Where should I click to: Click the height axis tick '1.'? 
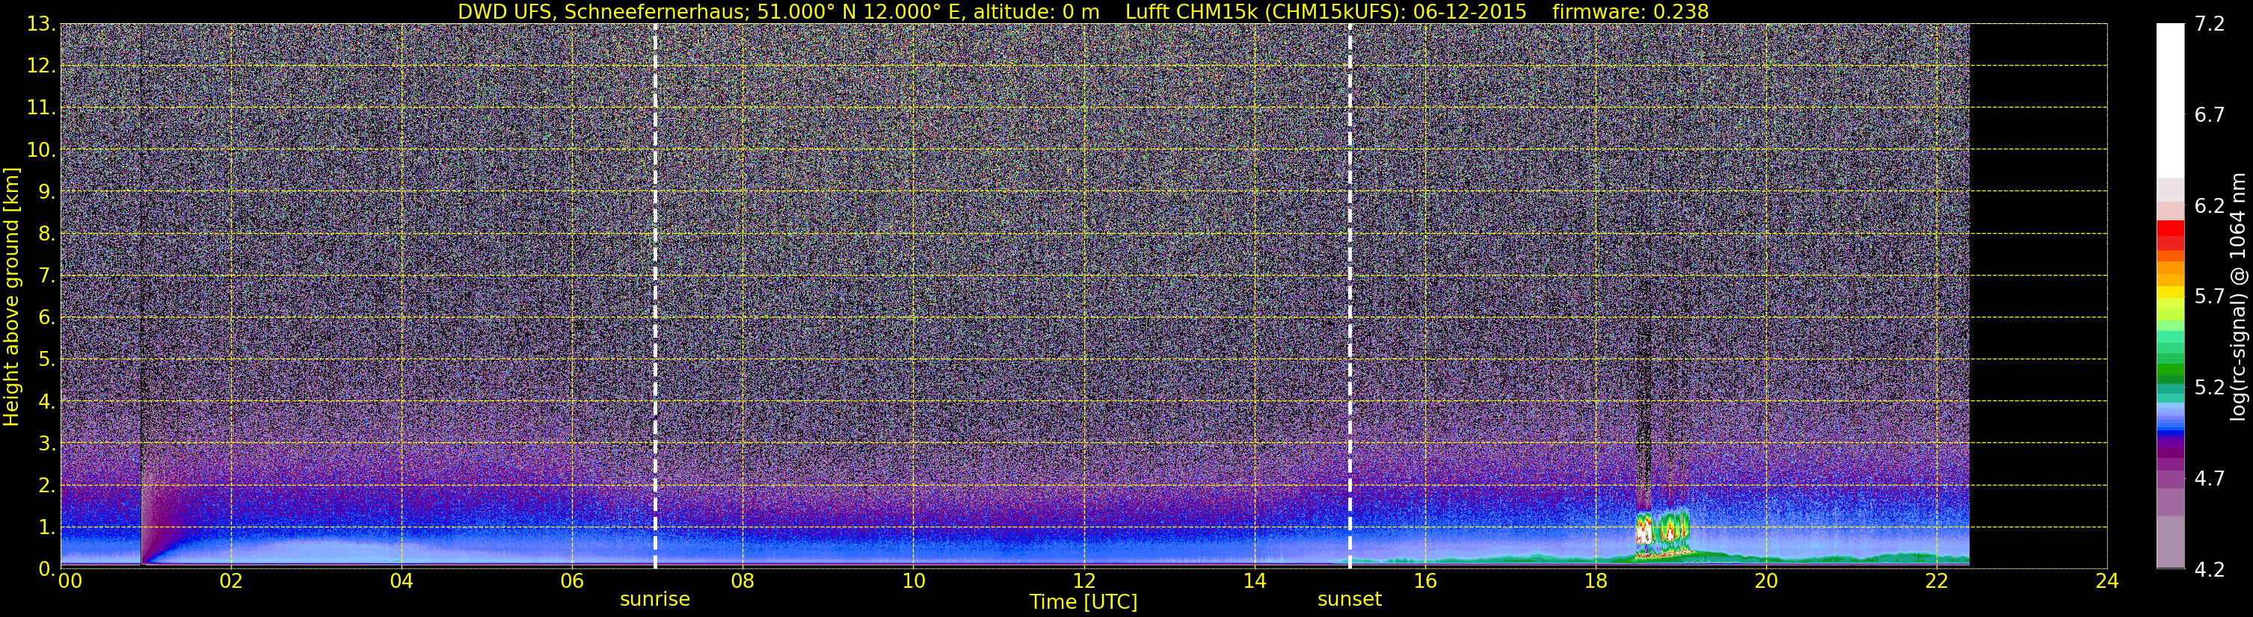47,528
